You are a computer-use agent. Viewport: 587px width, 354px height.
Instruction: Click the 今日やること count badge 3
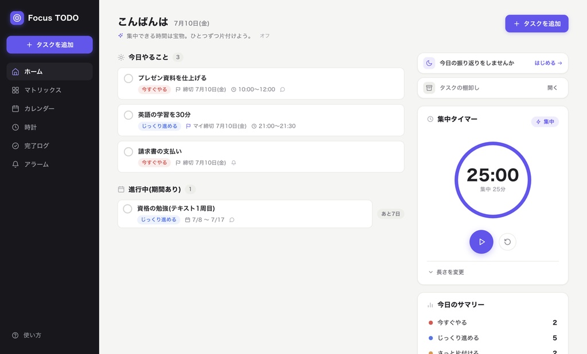(x=178, y=57)
